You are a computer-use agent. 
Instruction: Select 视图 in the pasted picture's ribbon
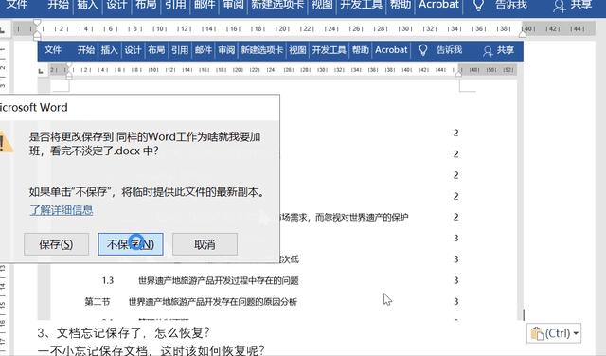tap(297, 50)
